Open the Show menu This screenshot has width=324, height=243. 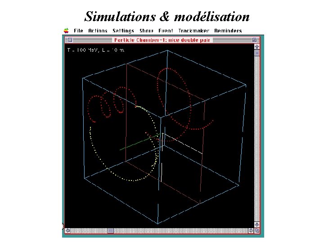click(146, 31)
